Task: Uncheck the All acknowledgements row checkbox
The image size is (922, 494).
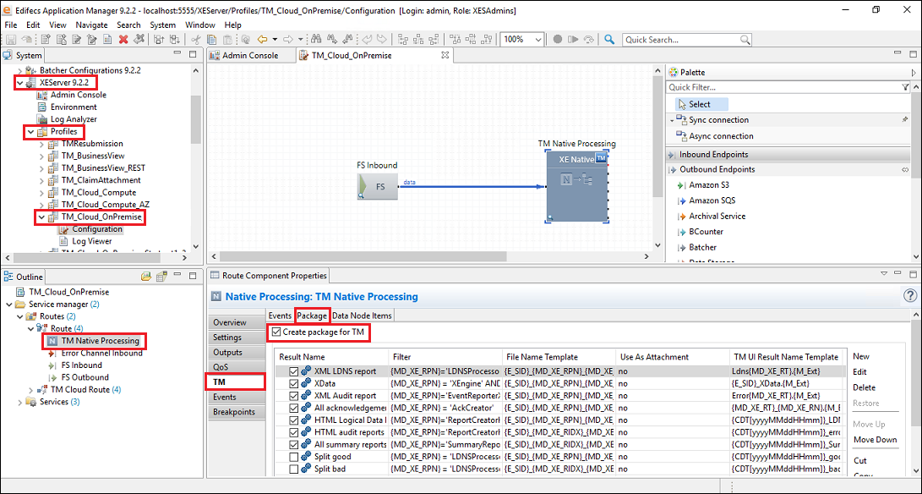Action: (293, 408)
